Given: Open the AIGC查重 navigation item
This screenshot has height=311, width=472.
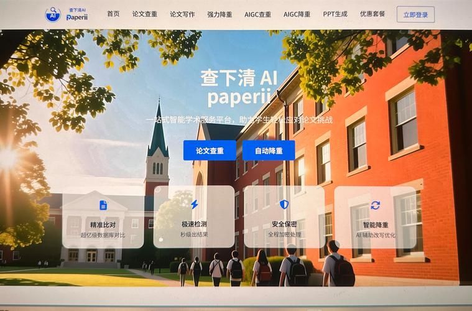Looking at the screenshot, I should (x=257, y=14).
